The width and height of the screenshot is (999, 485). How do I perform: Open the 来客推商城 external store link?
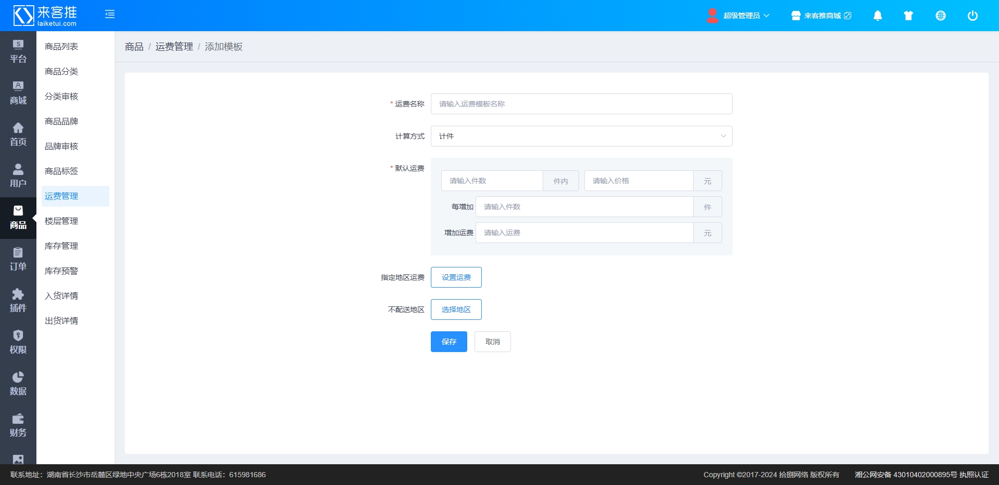point(821,16)
